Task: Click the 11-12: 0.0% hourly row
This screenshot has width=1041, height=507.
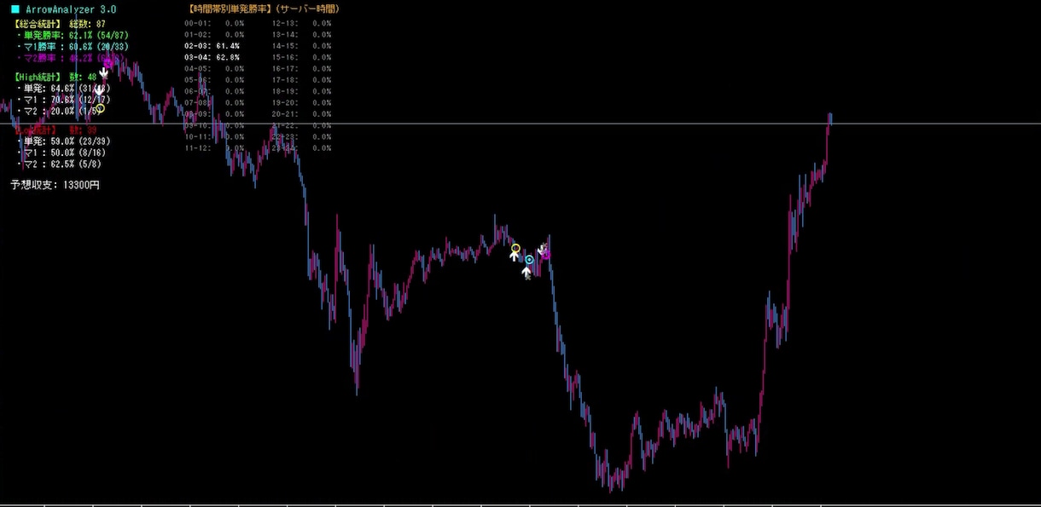Action: coord(214,147)
